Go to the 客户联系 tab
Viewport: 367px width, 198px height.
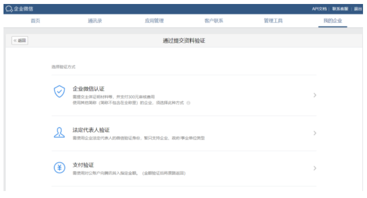[214, 21]
